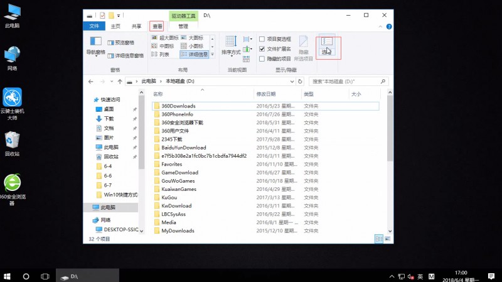
Task: Open the Action Center notification icon
Action: tap(491, 276)
